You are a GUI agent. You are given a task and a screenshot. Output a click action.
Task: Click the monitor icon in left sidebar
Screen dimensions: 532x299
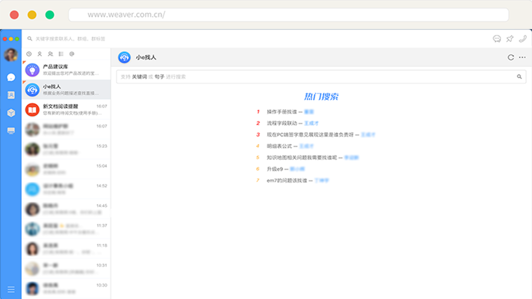click(11, 131)
